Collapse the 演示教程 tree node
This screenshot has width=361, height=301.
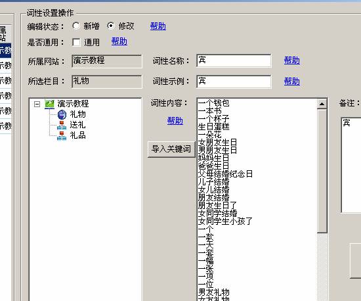[37, 104]
